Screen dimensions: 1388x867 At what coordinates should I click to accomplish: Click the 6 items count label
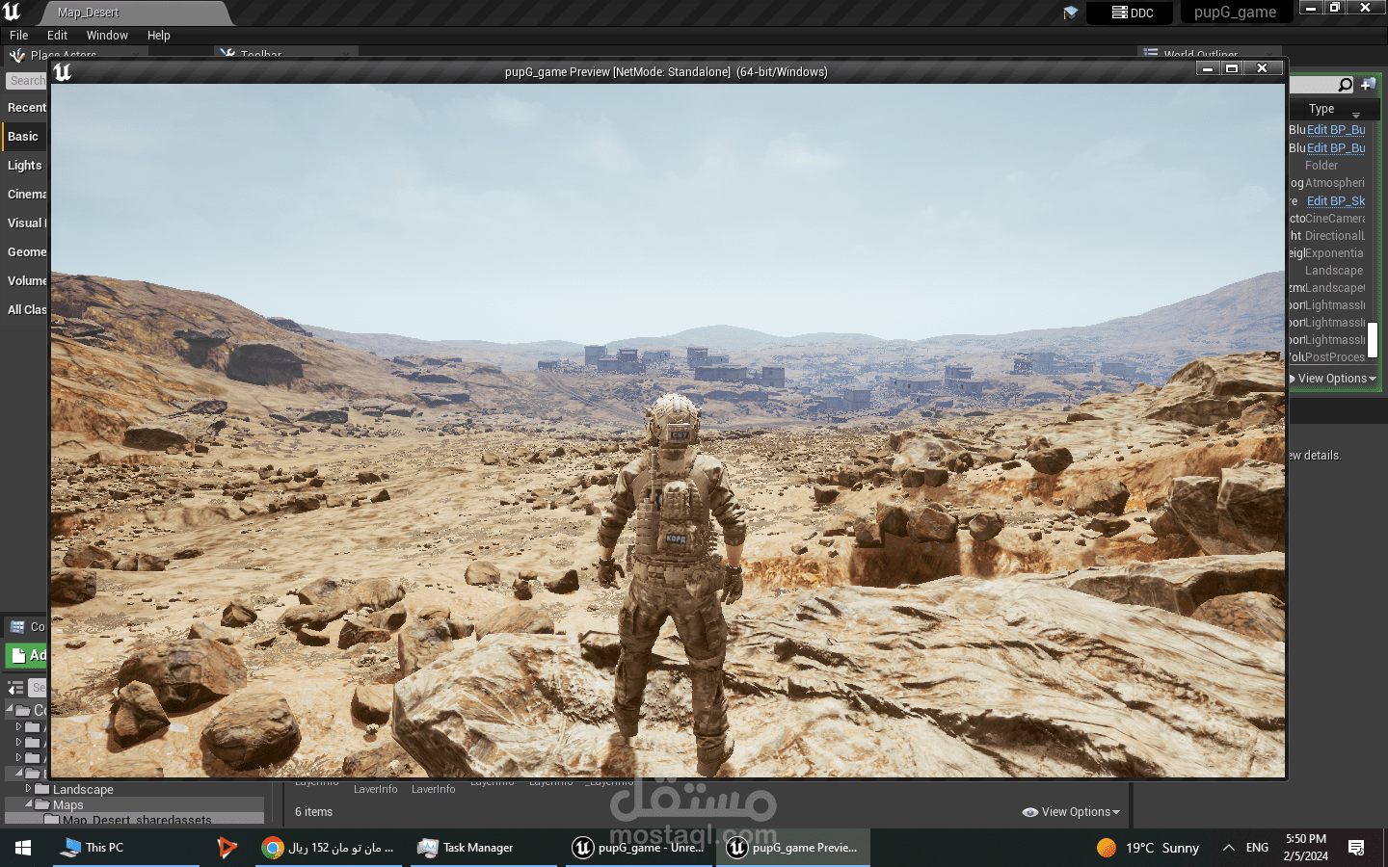tap(313, 812)
